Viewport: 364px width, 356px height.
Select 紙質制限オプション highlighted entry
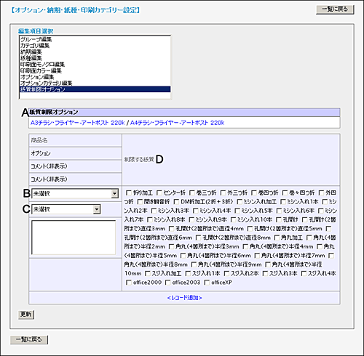(x=95, y=89)
